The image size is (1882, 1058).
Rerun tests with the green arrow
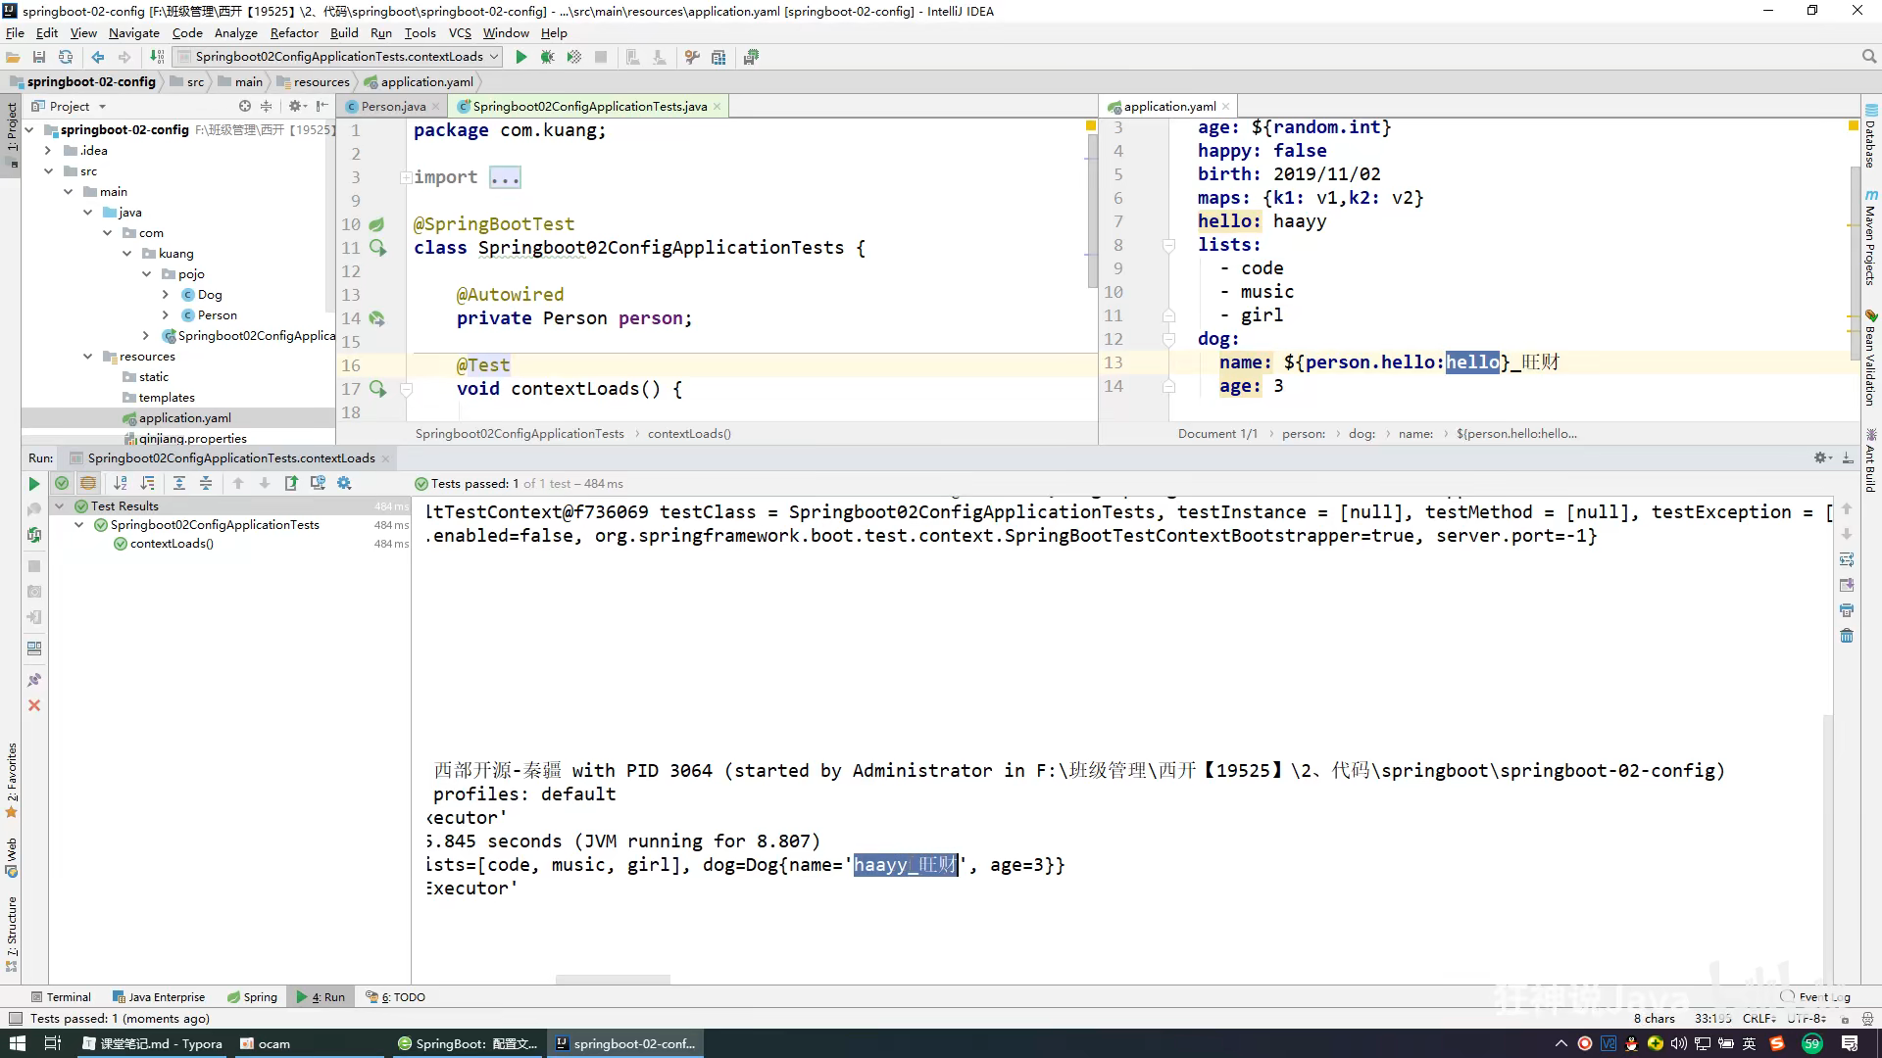[33, 483]
